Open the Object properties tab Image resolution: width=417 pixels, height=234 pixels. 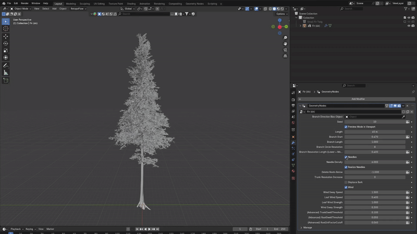pyautogui.click(x=293, y=137)
